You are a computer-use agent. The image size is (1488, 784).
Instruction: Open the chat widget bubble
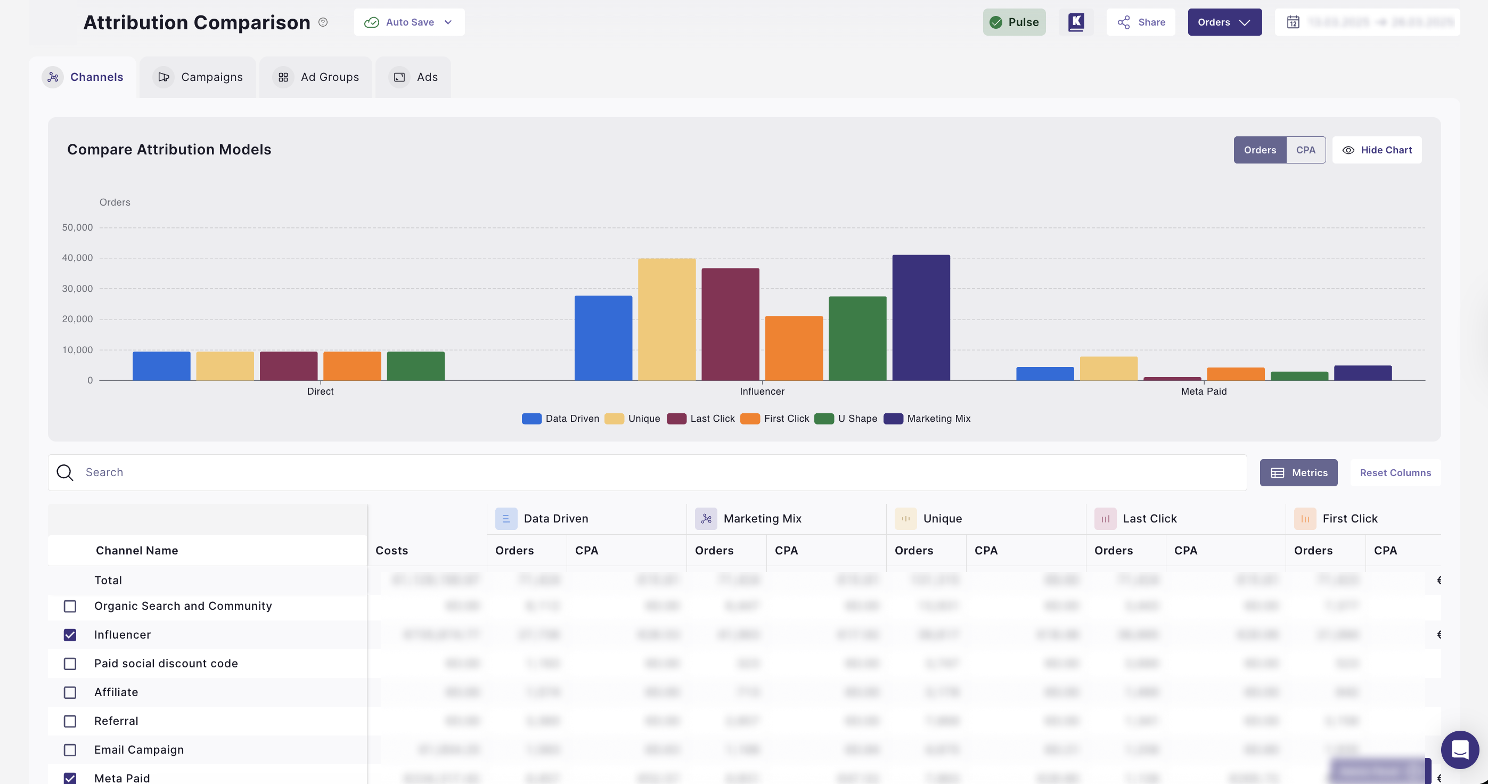pos(1459,749)
